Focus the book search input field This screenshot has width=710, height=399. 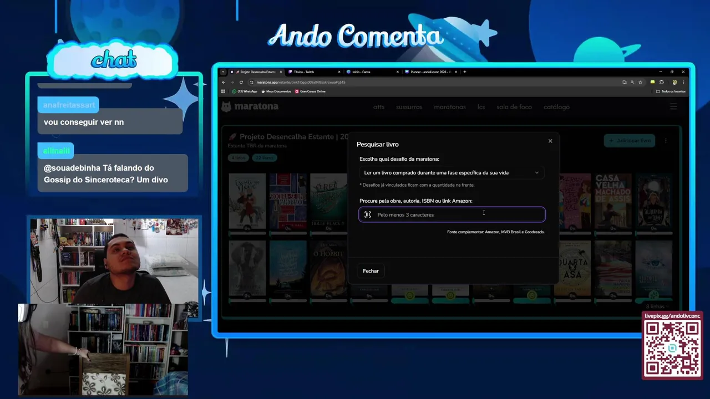tap(452, 214)
